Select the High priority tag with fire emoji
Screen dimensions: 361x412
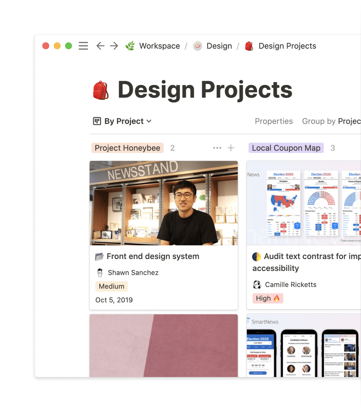coord(268,298)
